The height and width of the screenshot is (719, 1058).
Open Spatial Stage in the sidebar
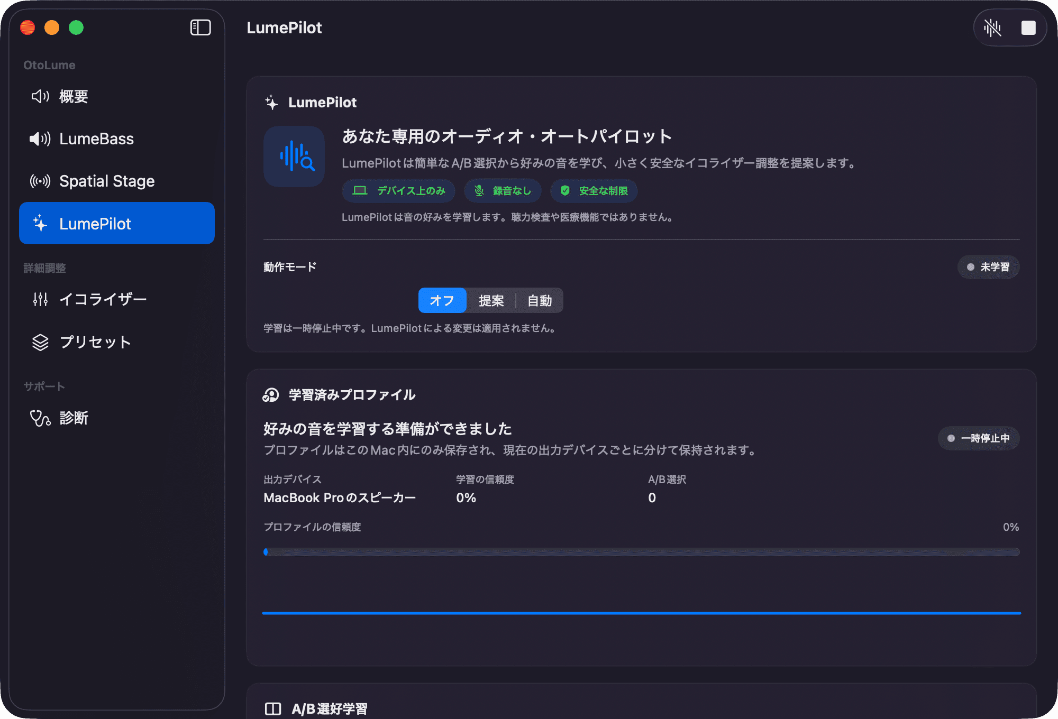117,181
